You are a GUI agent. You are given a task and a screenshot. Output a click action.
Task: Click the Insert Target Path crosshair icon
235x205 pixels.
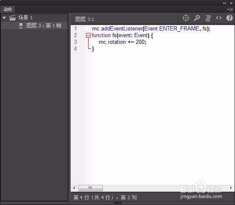pos(186,18)
